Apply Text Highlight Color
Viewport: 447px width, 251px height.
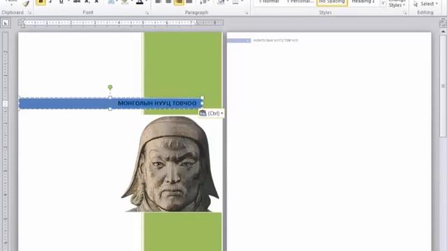pyautogui.click(x=124, y=2)
